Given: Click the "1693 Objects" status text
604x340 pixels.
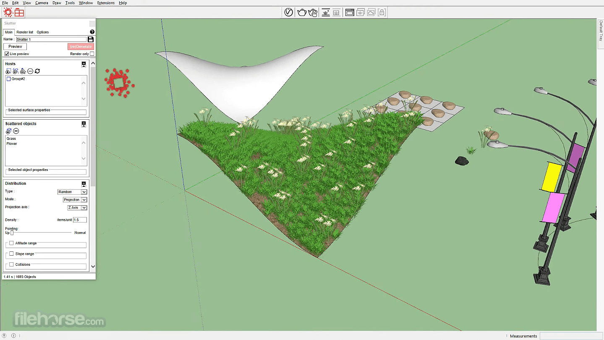Looking at the screenshot, I should point(26,277).
